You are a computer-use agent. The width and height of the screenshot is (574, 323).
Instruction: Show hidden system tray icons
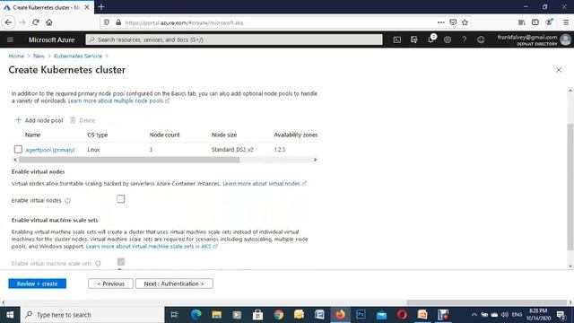474,315
